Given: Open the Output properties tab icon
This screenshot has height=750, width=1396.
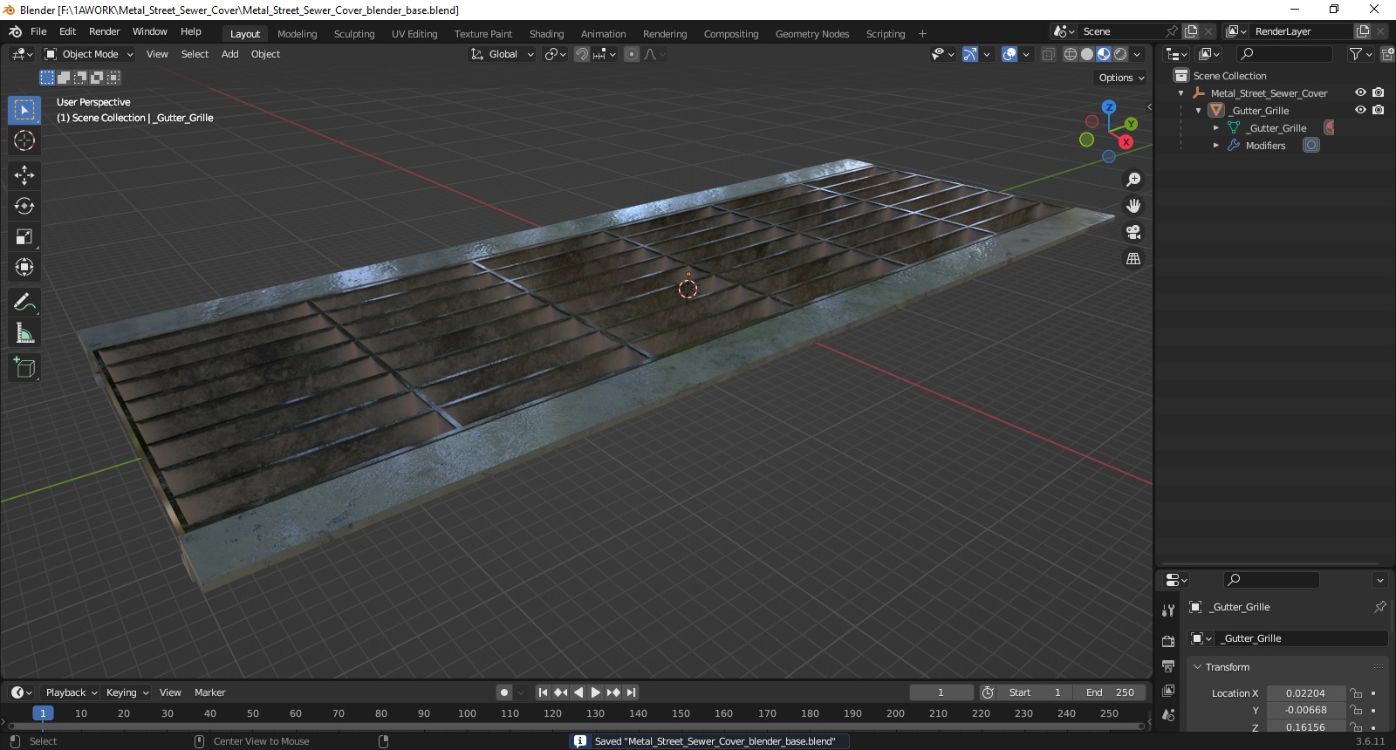Looking at the screenshot, I should (x=1168, y=665).
